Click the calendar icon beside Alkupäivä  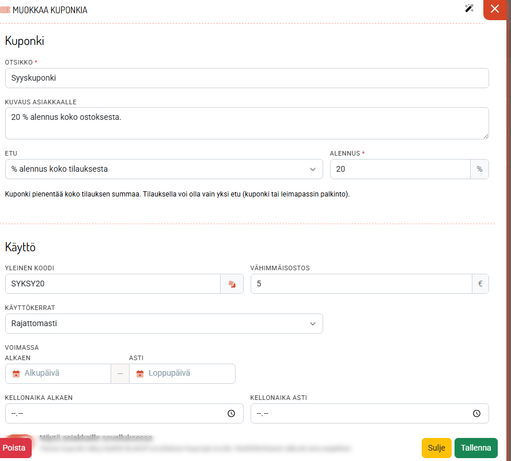(16, 373)
